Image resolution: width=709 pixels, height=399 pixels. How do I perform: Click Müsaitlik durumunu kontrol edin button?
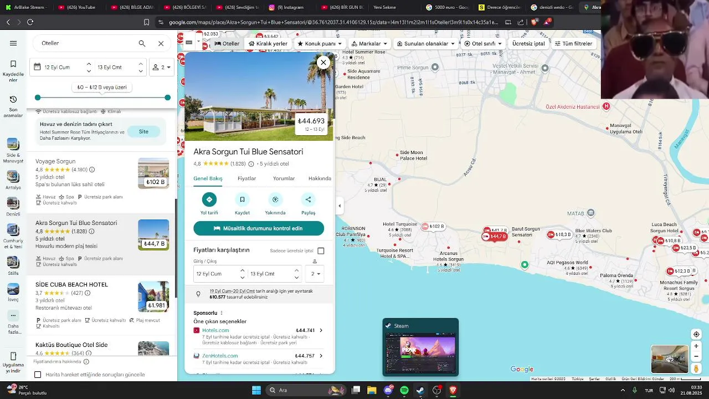[259, 228]
